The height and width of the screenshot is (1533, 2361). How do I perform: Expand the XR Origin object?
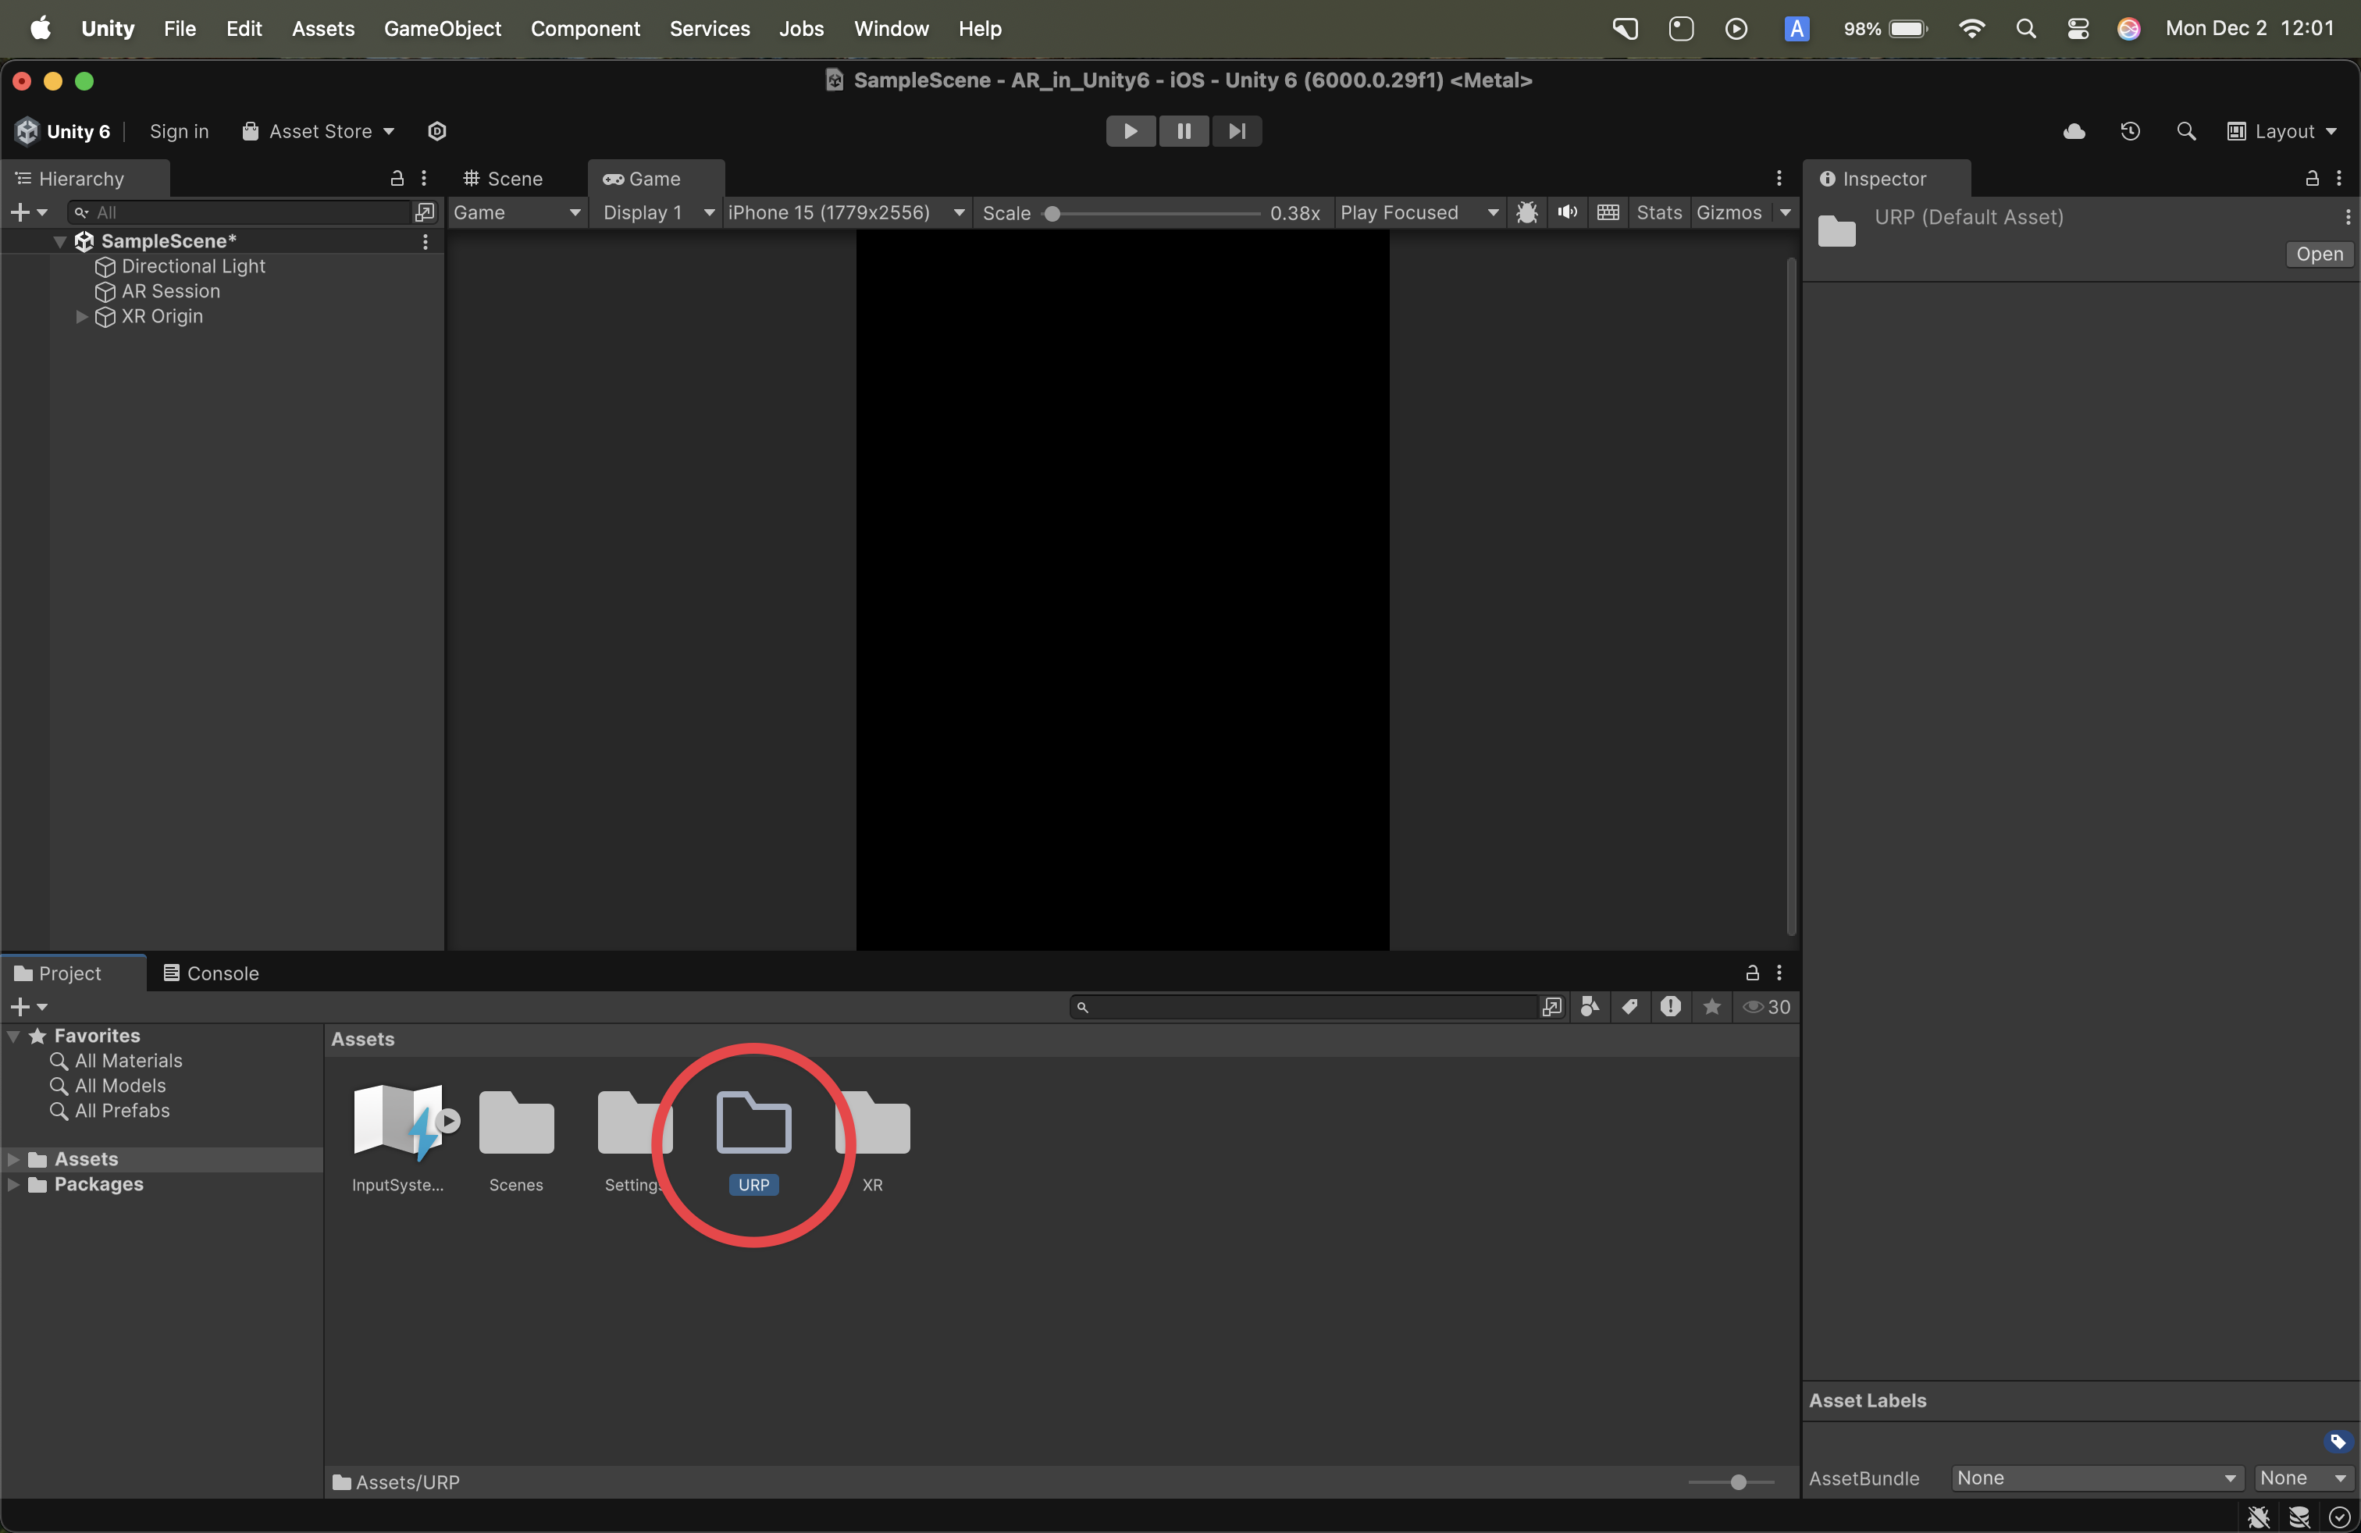pyautogui.click(x=81, y=316)
